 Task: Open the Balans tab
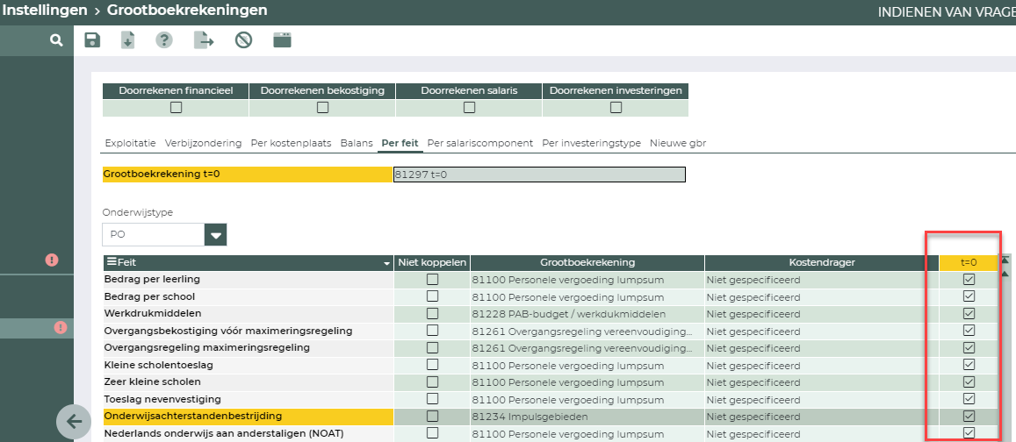357,143
